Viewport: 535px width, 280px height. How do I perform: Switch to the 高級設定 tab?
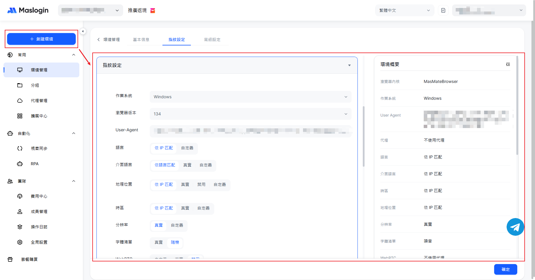pos(212,40)
